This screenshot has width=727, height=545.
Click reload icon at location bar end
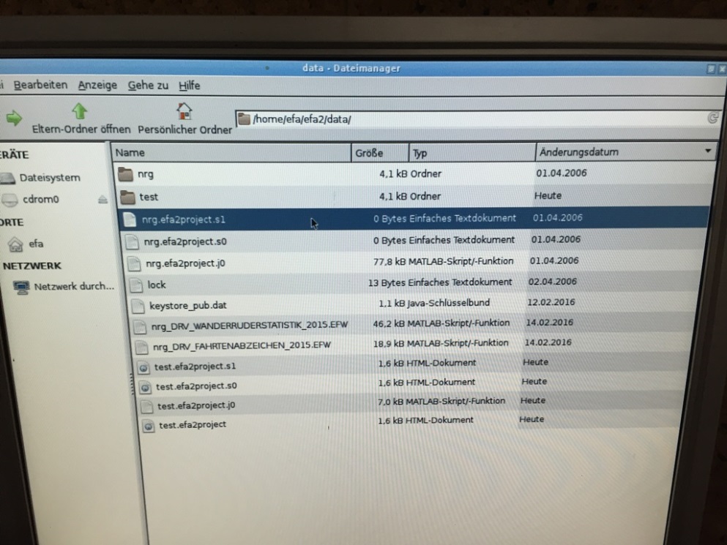click(712, 118)
